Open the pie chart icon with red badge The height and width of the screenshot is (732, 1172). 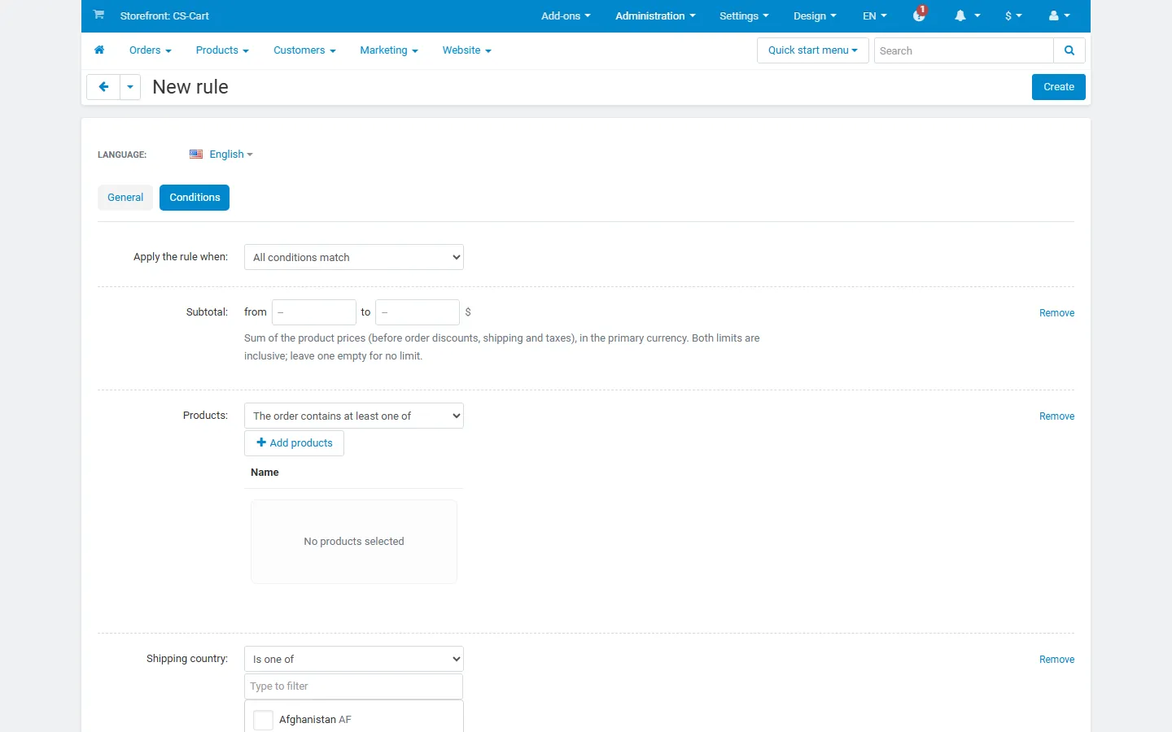(920, 15)
